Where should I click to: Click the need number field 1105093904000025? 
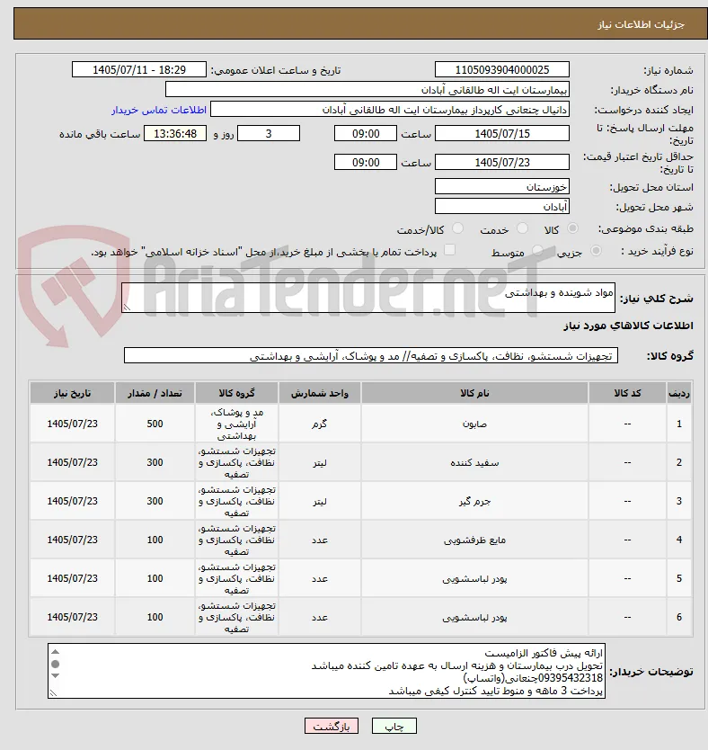tap(502, 70)
